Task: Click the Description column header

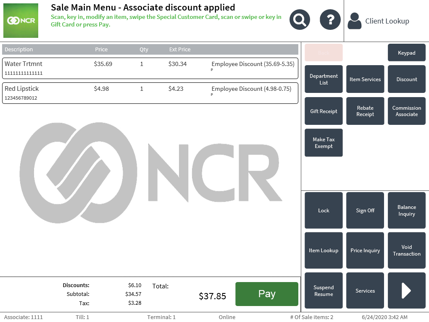Action: [x=18, y=49]
